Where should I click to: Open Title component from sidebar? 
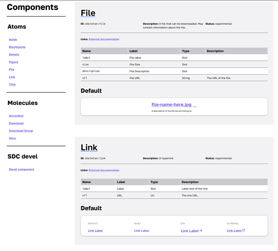12,84
